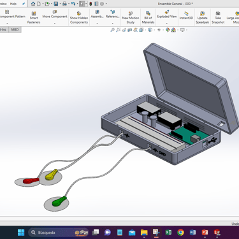Open Google Chrome from the taskbar
Viewport: 239px width, 239px height.
click(x=180, y=233)
